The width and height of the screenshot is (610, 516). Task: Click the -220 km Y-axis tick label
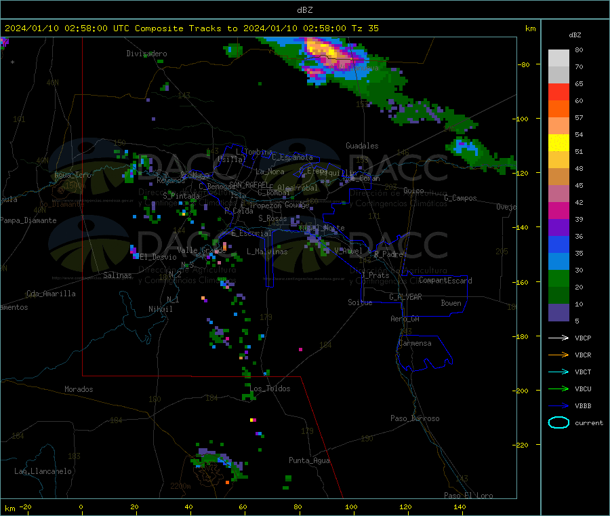pos(521,445)
